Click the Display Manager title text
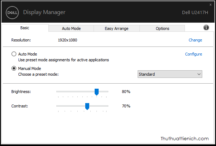The width and height of the screenshot is (216, 146). [44, 12]
